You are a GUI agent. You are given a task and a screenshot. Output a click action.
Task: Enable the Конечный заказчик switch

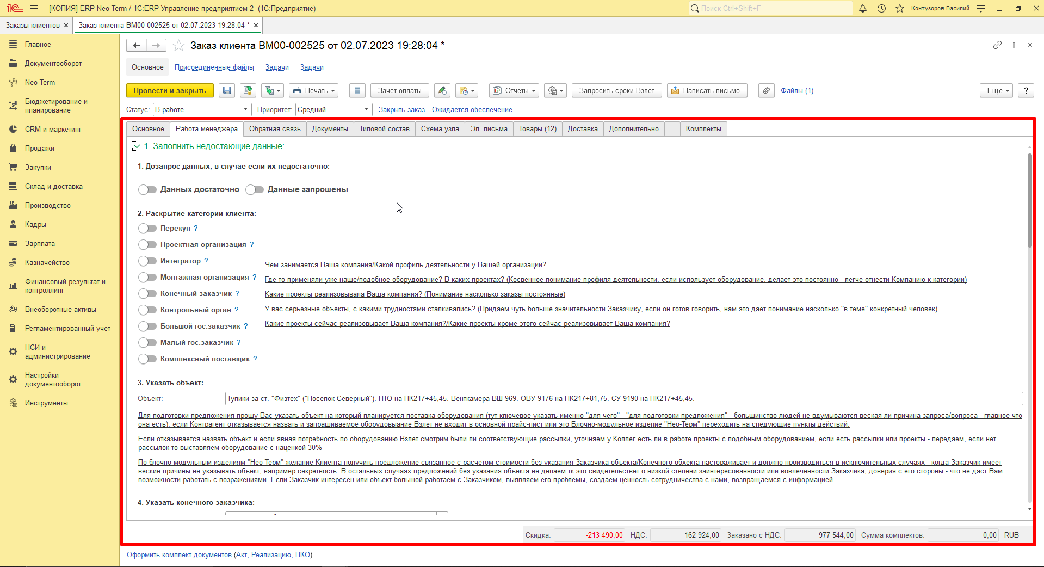point(147,293)
